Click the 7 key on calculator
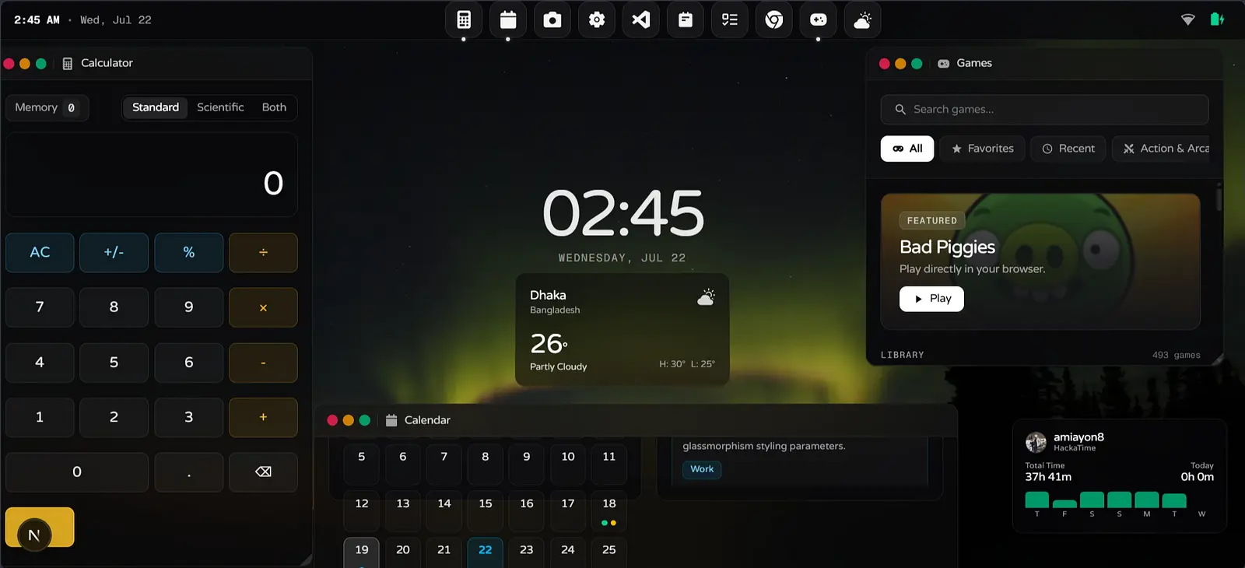 [x=40, y=307]
